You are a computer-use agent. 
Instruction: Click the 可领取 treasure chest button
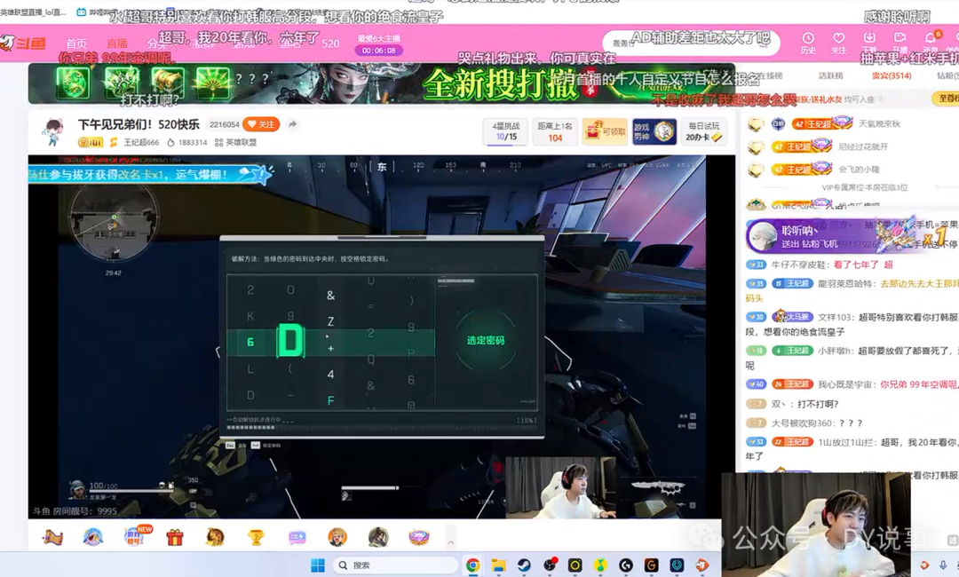(x=605, y=130)
